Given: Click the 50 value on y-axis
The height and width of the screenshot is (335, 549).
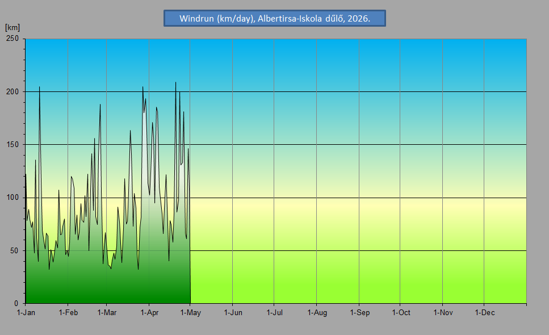Looking at the screenshot, I should point(14,250).
